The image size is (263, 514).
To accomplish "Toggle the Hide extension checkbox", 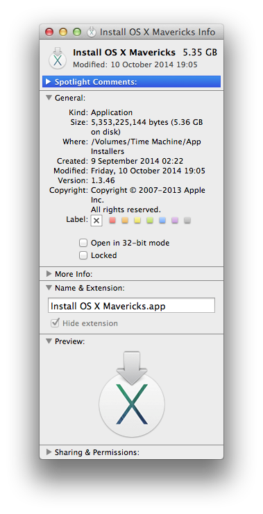I will click(x=54, y=323).
